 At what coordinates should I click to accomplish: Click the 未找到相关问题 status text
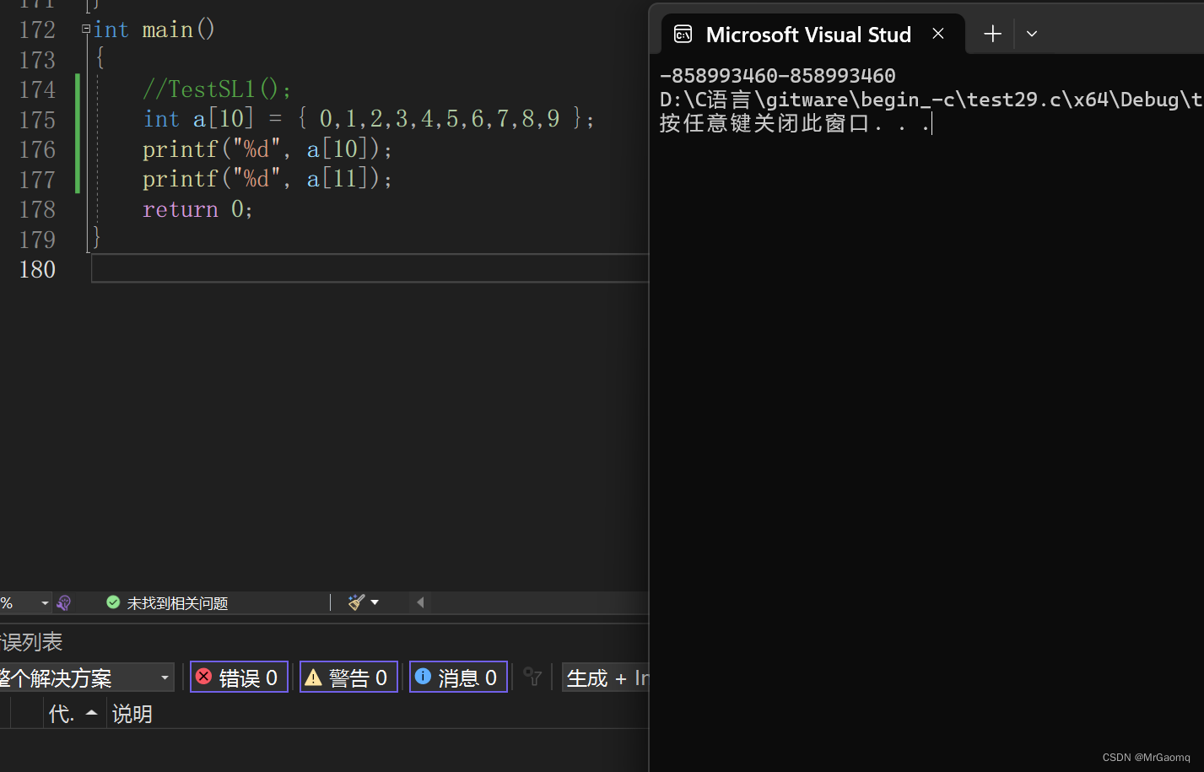[177, 603]
